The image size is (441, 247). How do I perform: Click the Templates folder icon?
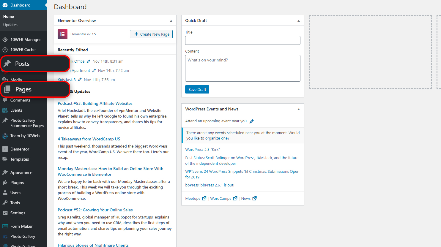click(x=5, y=159)
